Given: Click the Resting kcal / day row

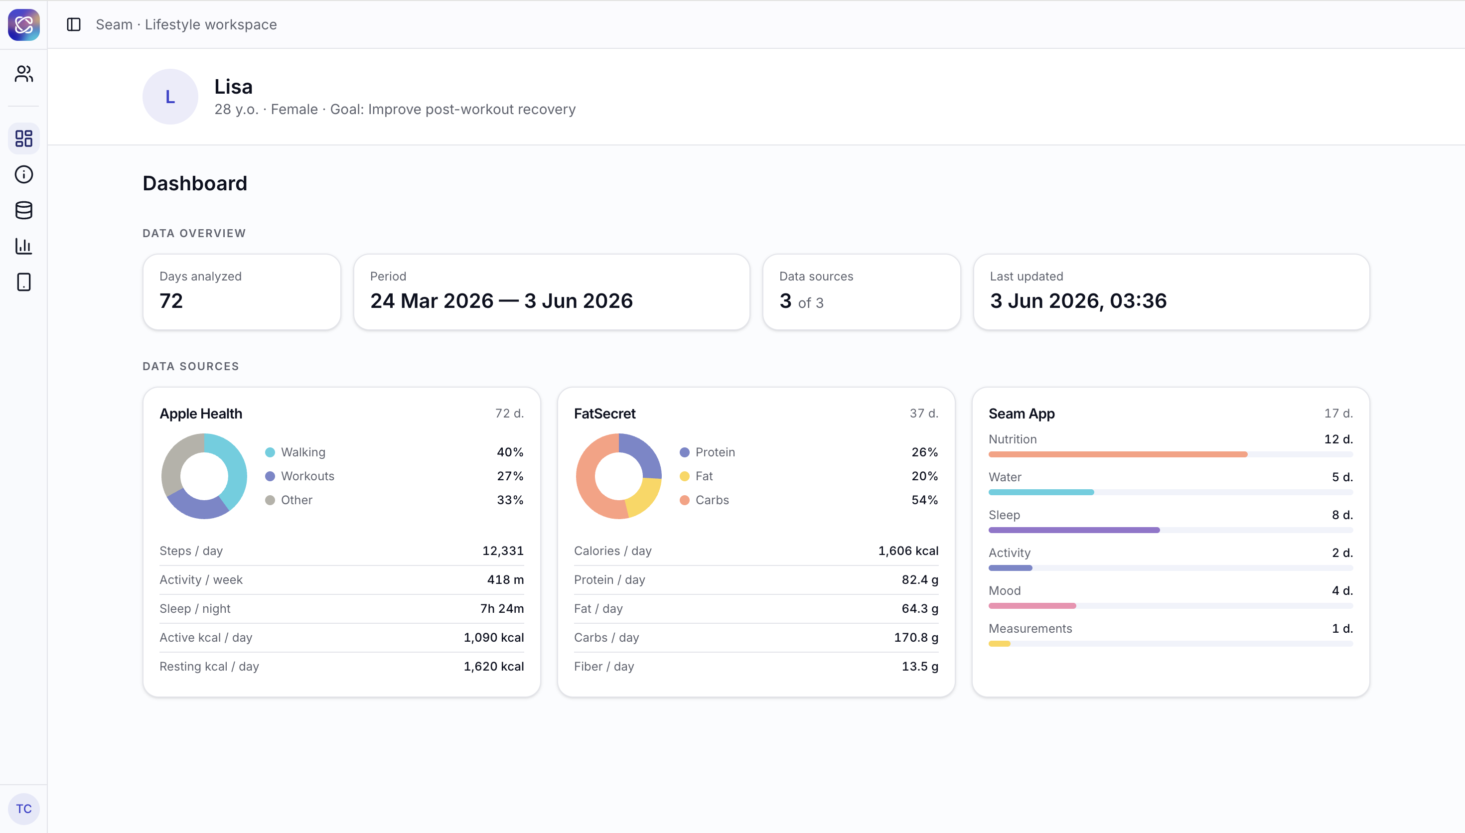Looking at the screenshot, I should [x=341, y=667].
